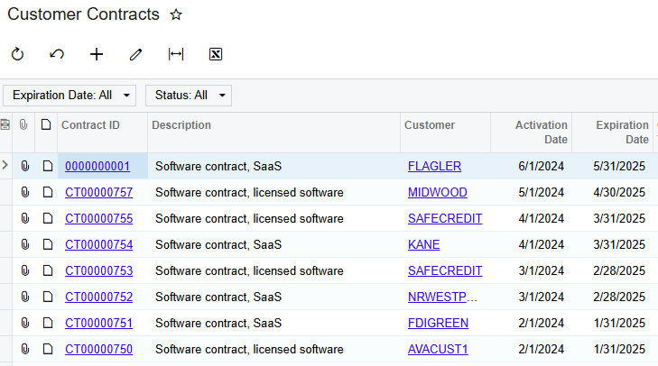
Task: Open contract link CT00000751
Action: [x=99, y=324]
